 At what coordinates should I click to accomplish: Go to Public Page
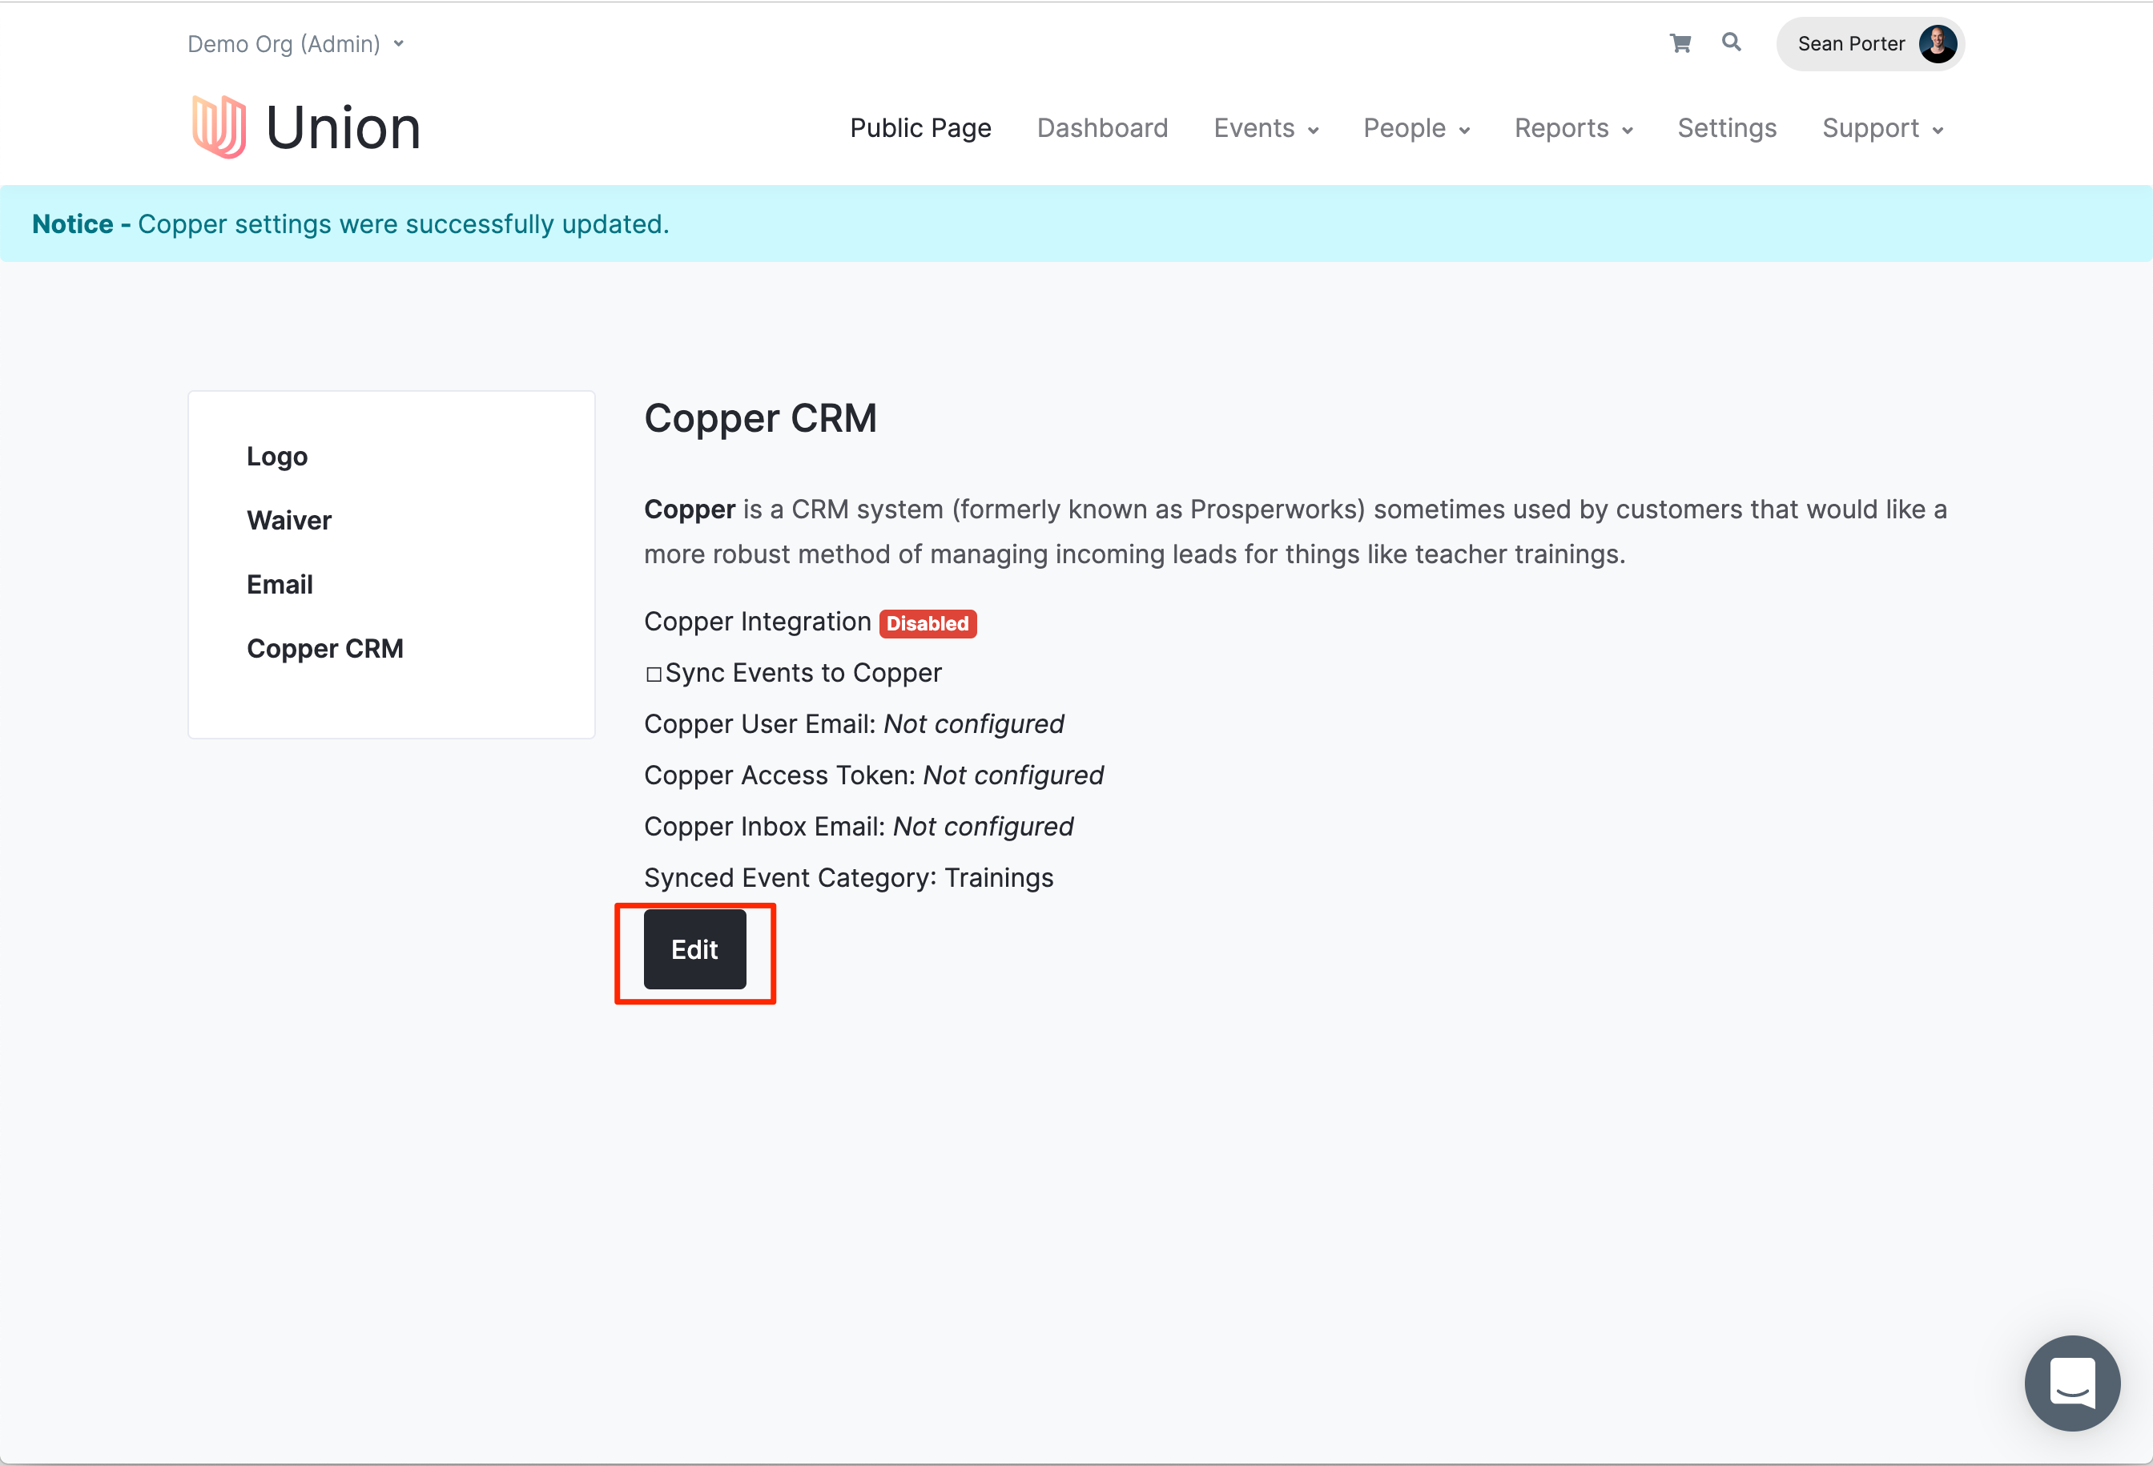click(x=921, y=128)
